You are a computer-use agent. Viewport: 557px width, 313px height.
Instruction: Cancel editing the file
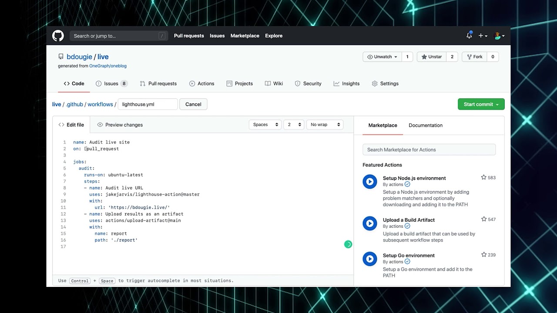tap(193, 104)
